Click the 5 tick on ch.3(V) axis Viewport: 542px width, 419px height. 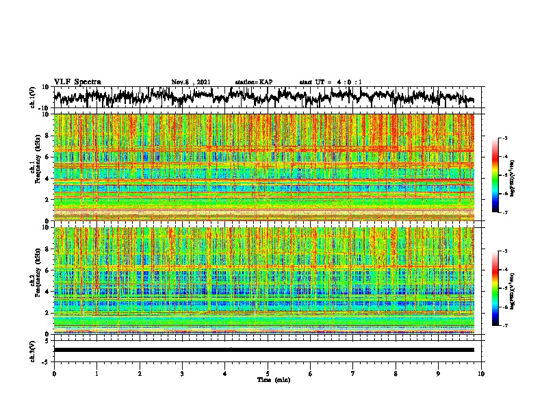(x=47, y=341)
